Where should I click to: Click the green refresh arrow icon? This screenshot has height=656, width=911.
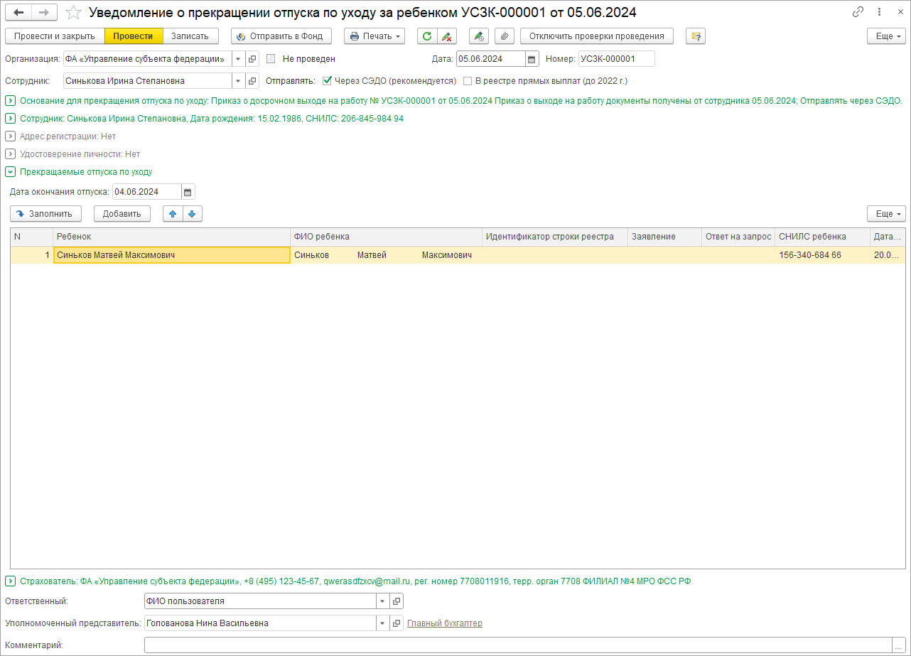(x=427, y=36)
